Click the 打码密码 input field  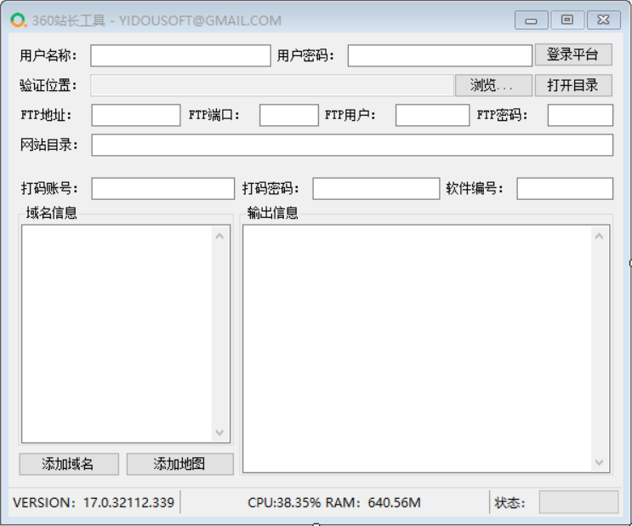(x=376, y=188)
